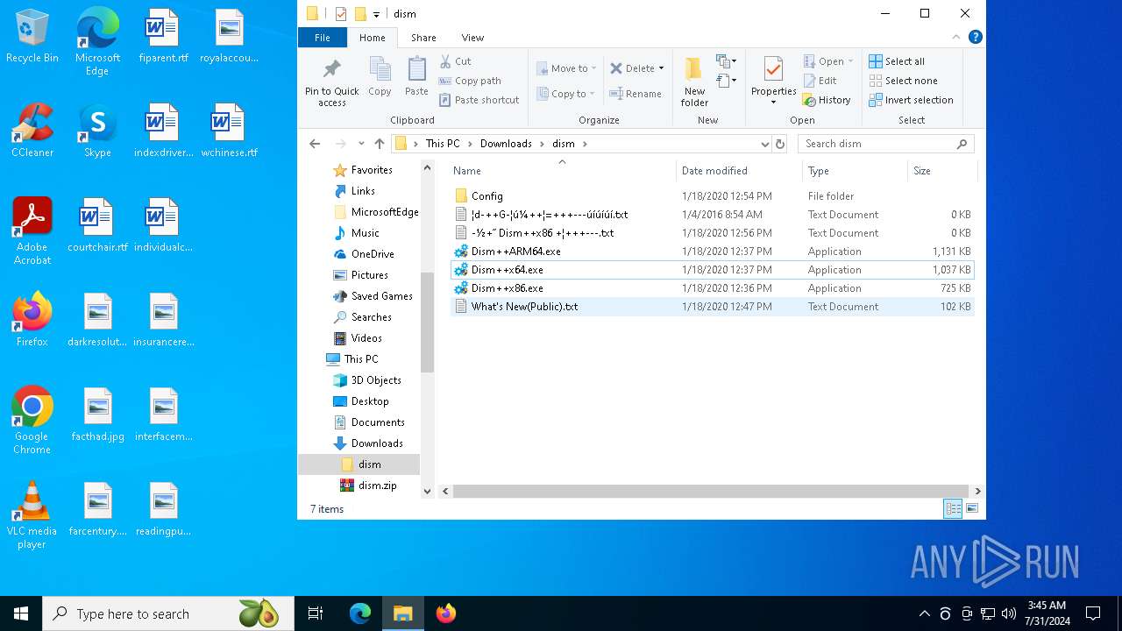Click the Paste ribbon icon

[x=416, y=77]
